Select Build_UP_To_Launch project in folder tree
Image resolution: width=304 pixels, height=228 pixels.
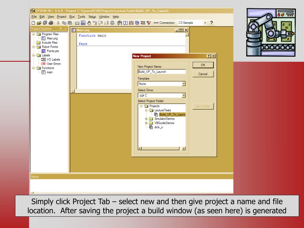point(170,115)
